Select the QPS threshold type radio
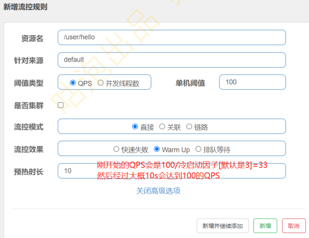Screen dimensions: 309x238 click(x=73, y=83)
